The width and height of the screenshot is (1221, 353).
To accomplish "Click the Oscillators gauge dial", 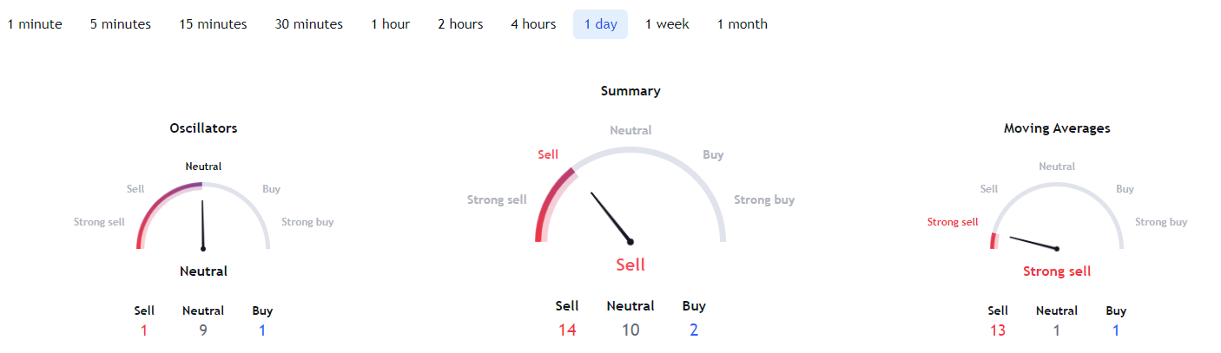I will (203, 217).
